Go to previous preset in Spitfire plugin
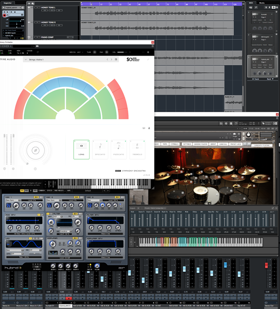 tap(107, 59)
